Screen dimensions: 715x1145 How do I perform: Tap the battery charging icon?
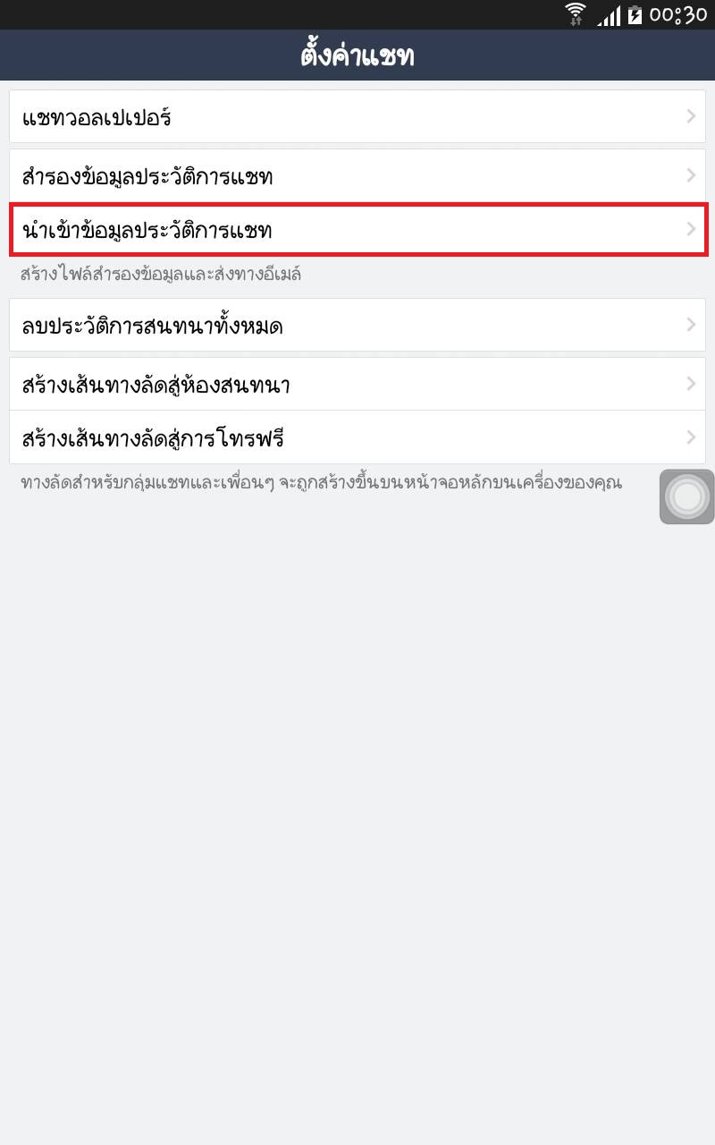point(635,15)
